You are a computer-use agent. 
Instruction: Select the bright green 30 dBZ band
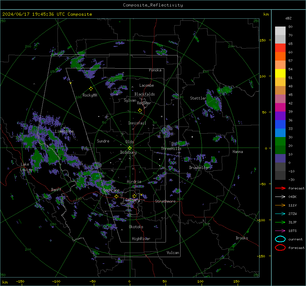(x=280, y=141)
